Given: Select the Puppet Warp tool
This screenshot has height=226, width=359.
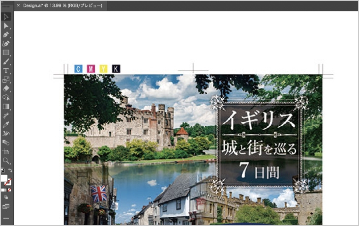Looking at the screenshot, I should 6,133.
